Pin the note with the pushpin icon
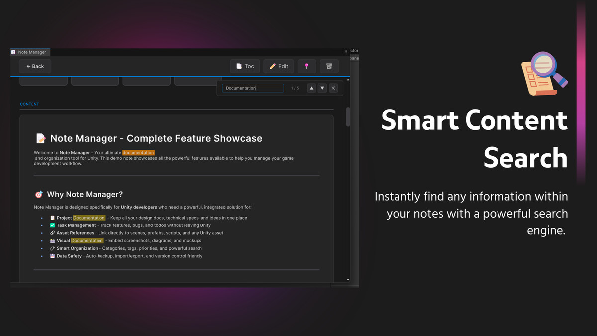This screenshot has width=597, height=336. tap(307, 66)
